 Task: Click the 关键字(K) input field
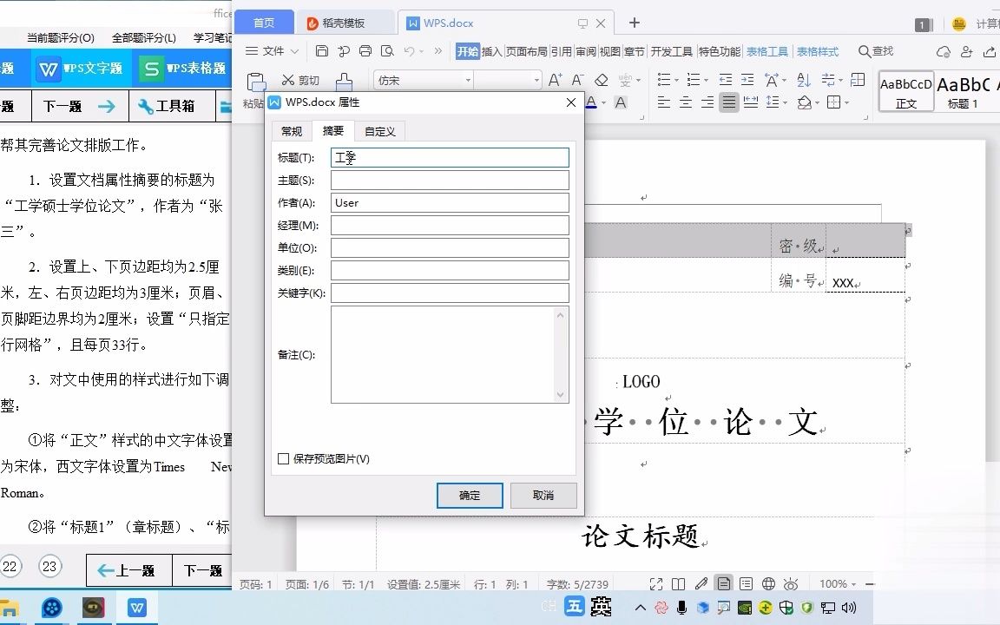(x=450, y=293)
